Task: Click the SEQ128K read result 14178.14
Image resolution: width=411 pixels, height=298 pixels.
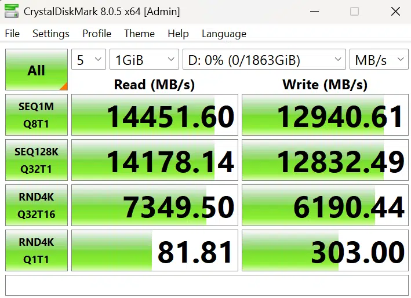Action: point(155,160)
